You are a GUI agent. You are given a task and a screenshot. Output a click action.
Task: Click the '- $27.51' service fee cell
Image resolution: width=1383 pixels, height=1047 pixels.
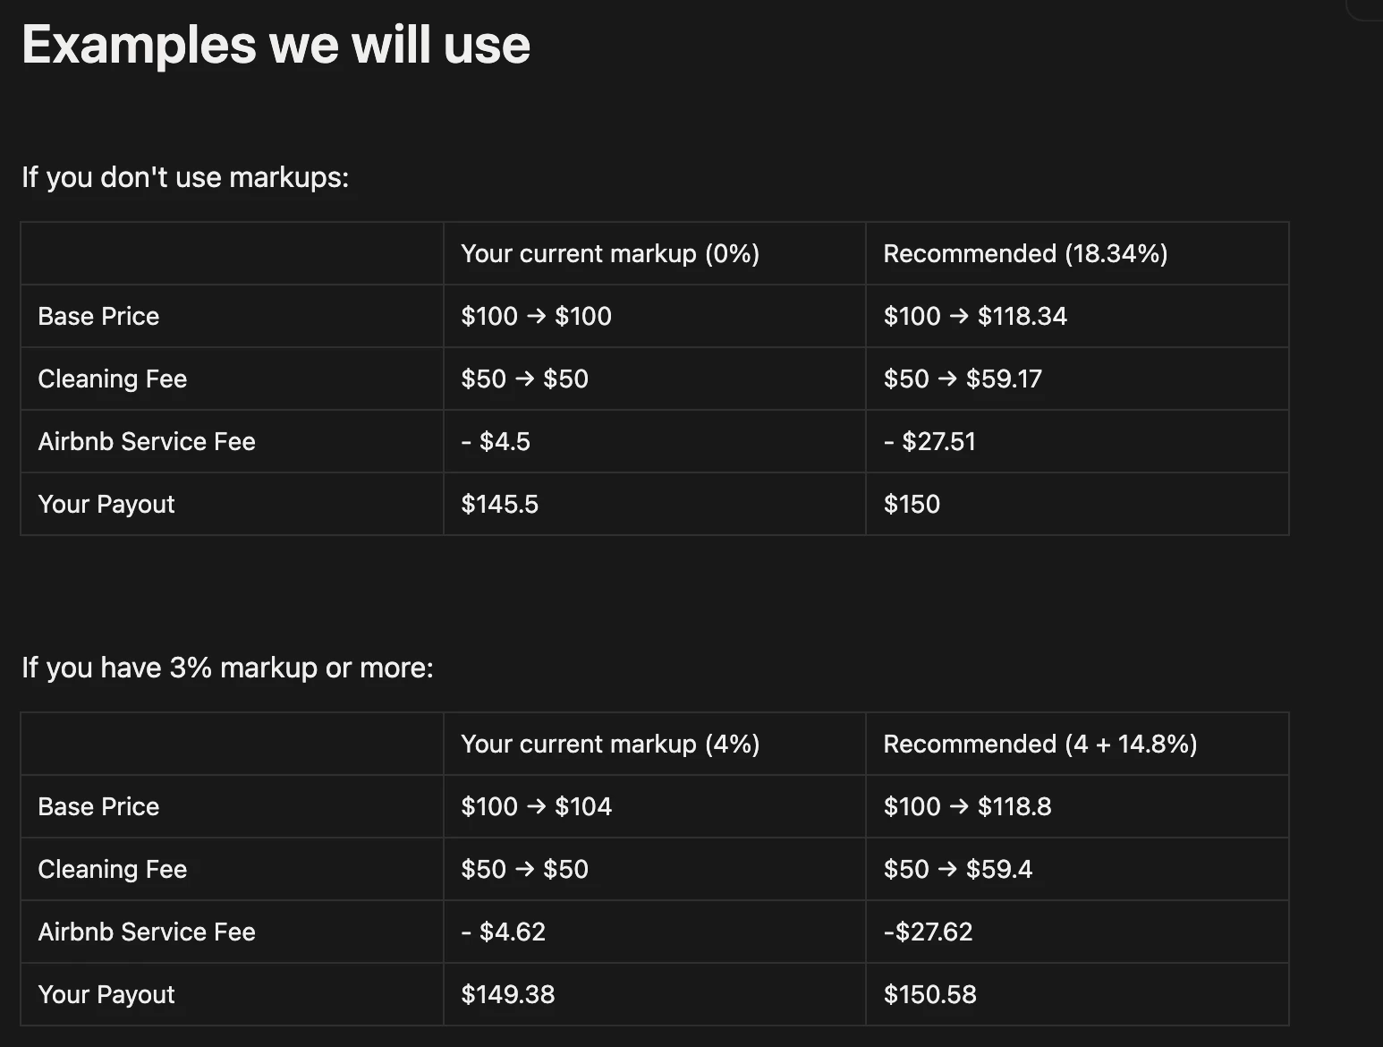pos(929,442)
